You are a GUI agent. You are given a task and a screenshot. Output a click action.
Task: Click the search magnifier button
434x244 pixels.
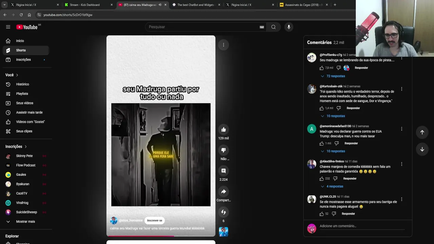[273, 27]
